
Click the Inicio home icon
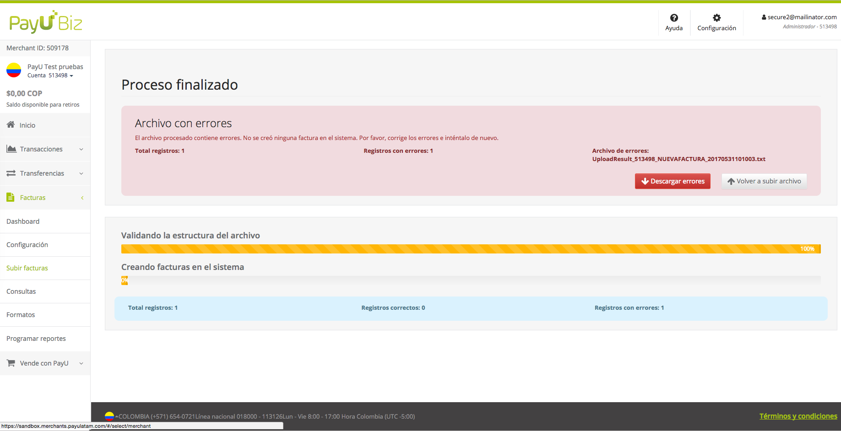[x=11, y=125]
